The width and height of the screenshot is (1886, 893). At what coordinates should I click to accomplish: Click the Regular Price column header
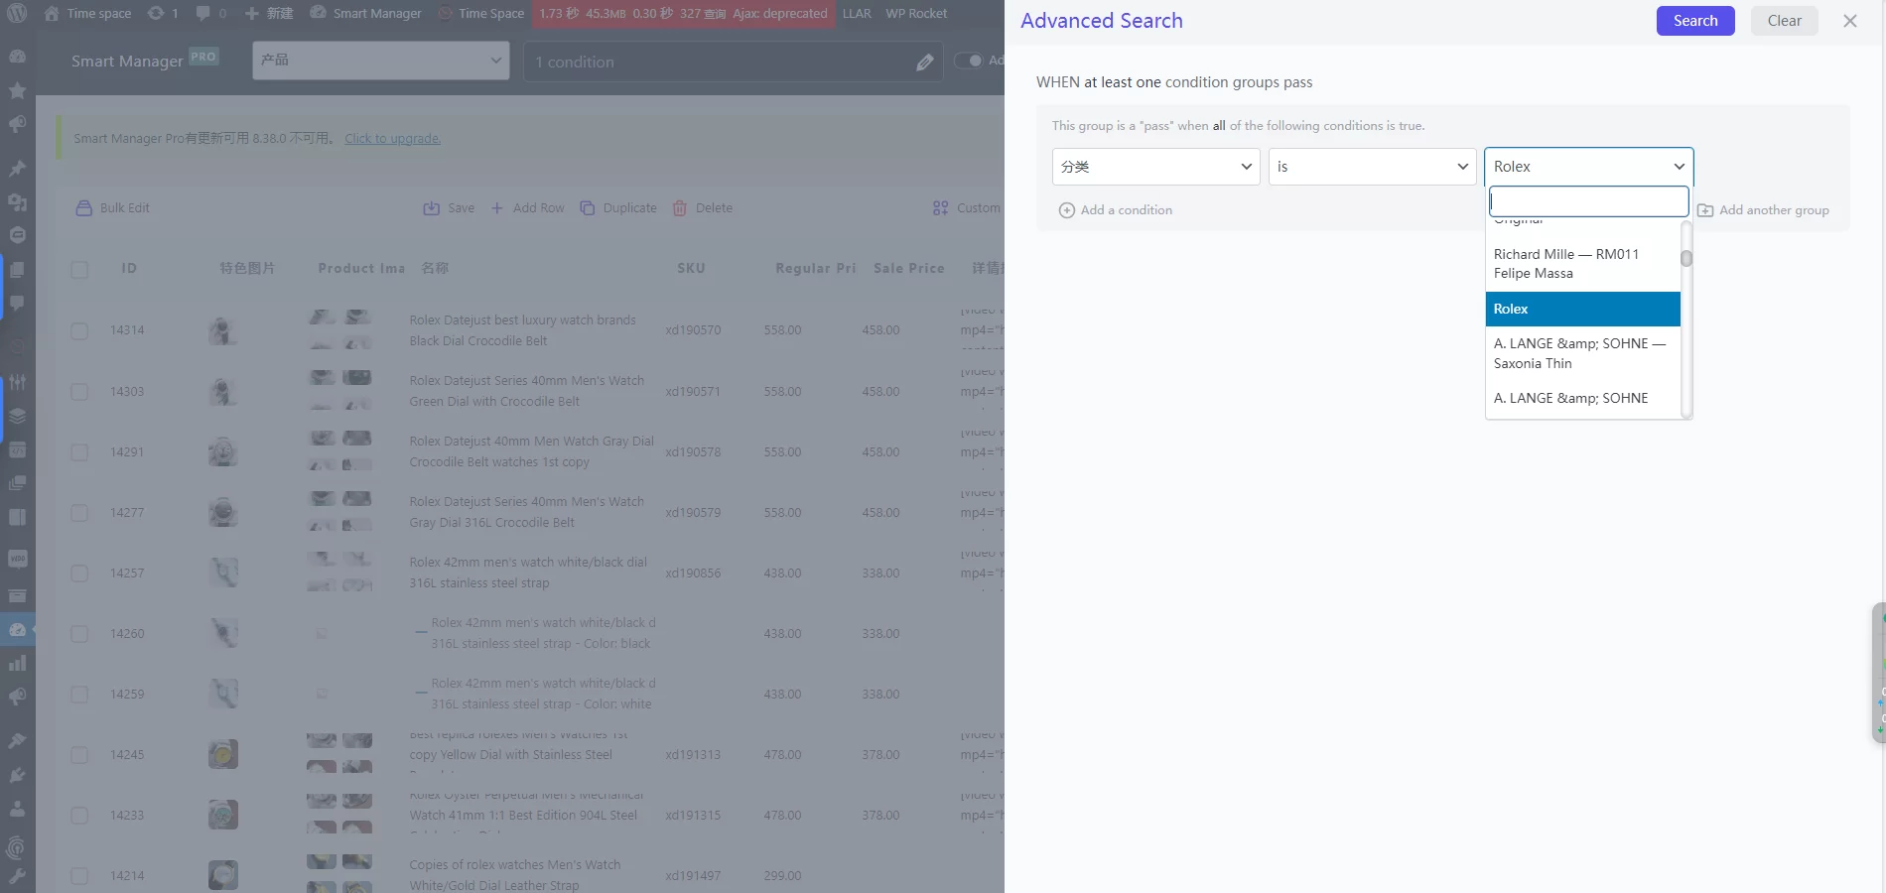tap(815, 268)
